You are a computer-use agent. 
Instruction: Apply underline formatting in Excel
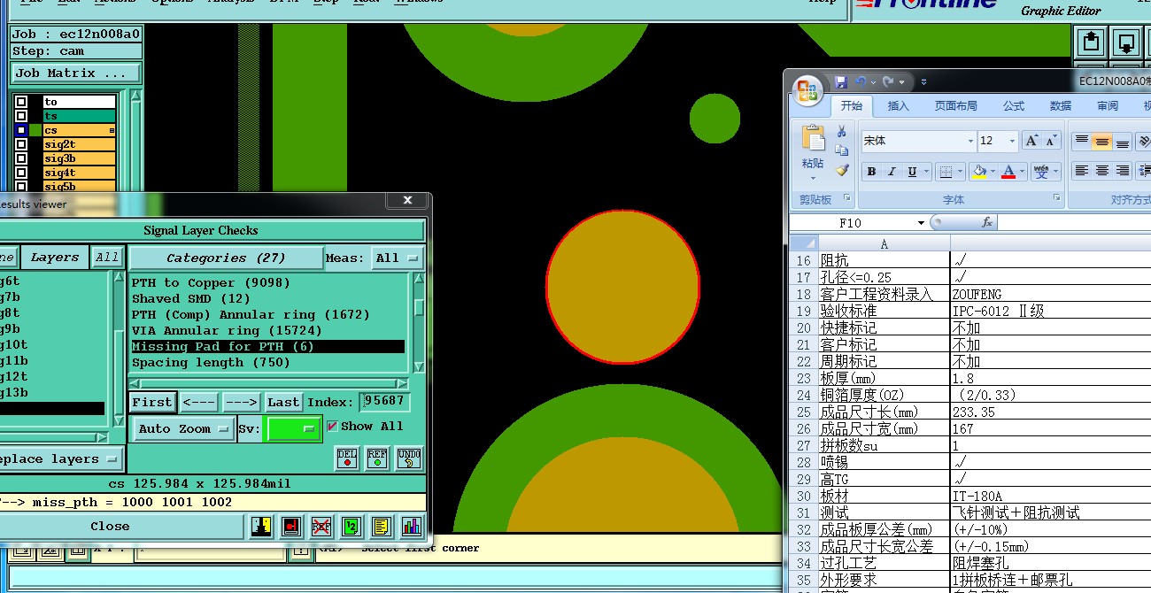point(912,172)
